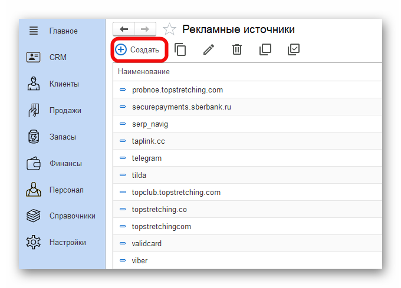Go back with the left arrow button
The image size is (401, 288).
[124, 29]
